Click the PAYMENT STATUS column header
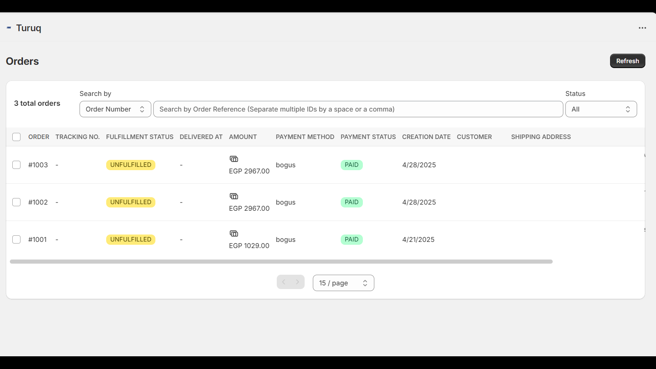The height and width of the screenshot is (369, 656). coord(368,137)
